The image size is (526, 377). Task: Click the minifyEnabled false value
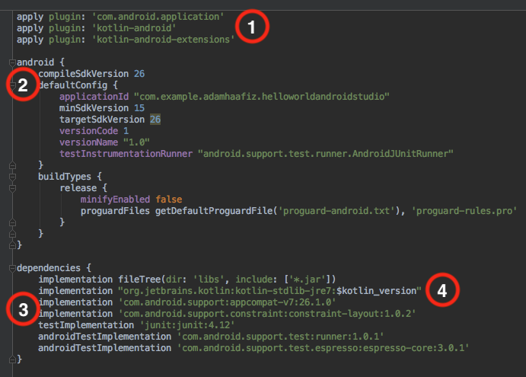pos(169,200)
